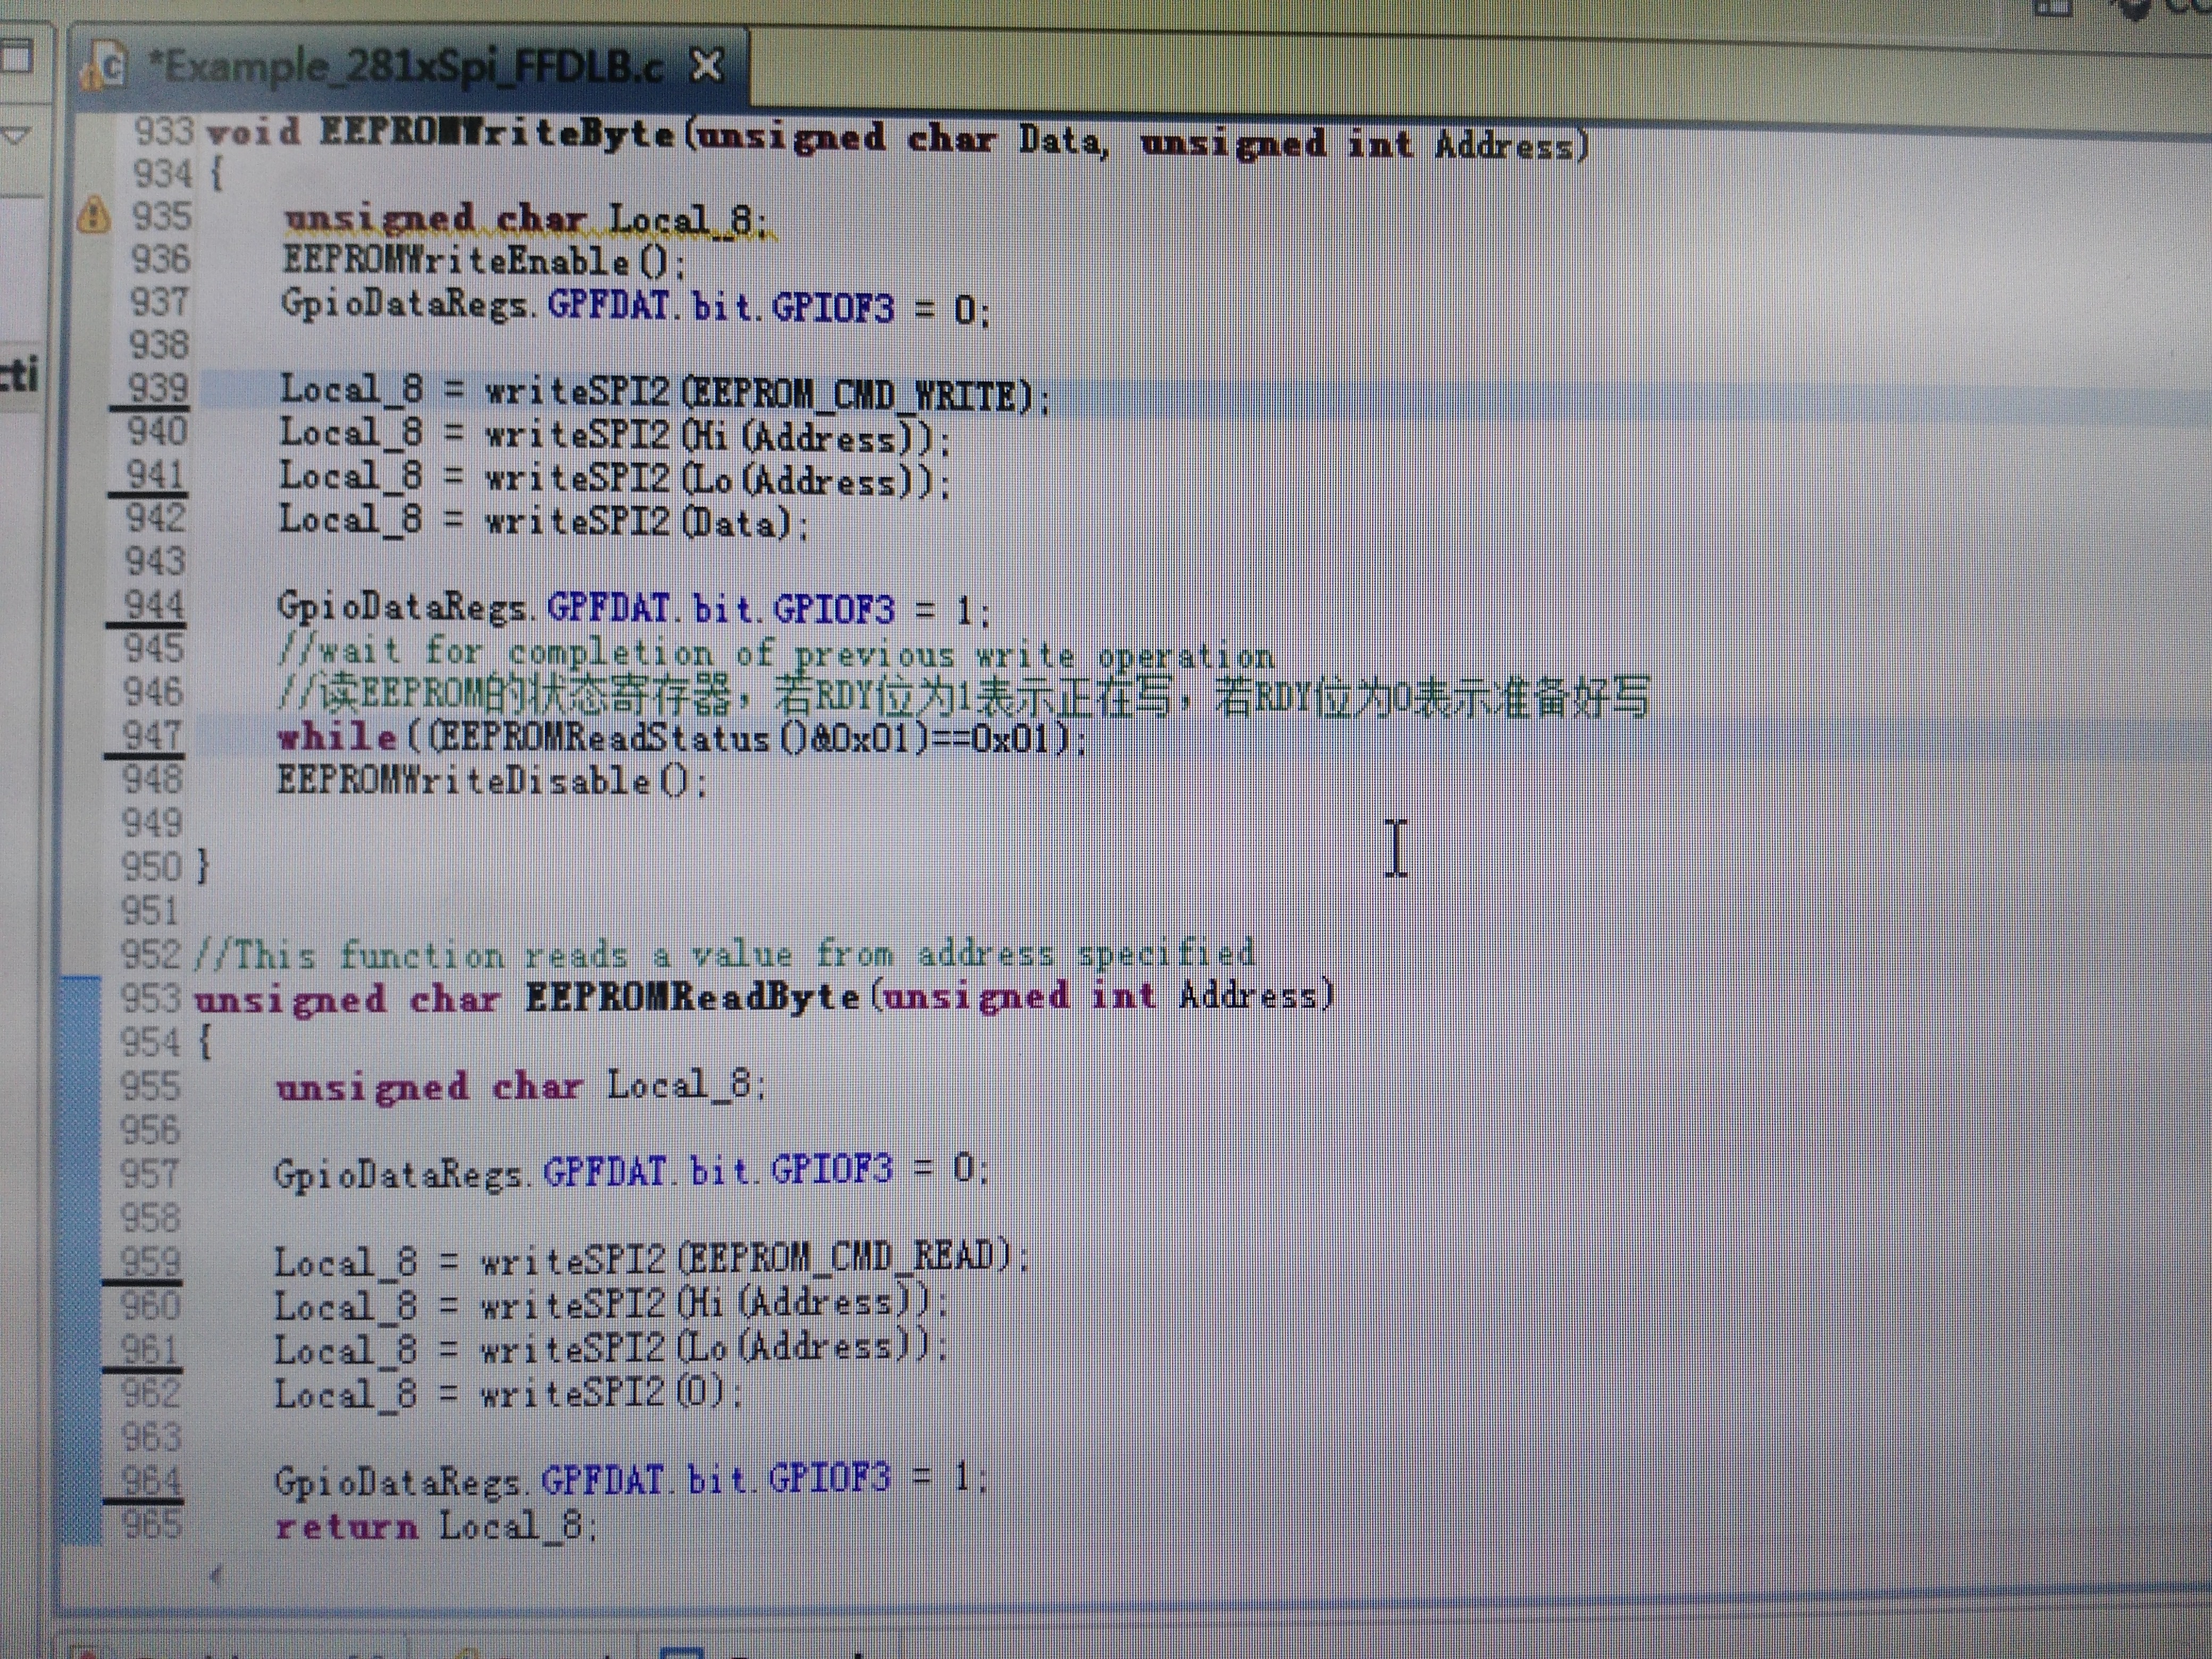Image resolution: width=2212 pixels, height=1659 pixels.
Task: Open the left panel view menu triangle
Action: point(17,134)
